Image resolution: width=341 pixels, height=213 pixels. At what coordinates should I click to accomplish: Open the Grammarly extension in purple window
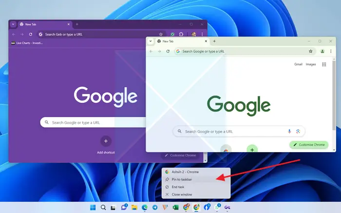coord(172,35)
